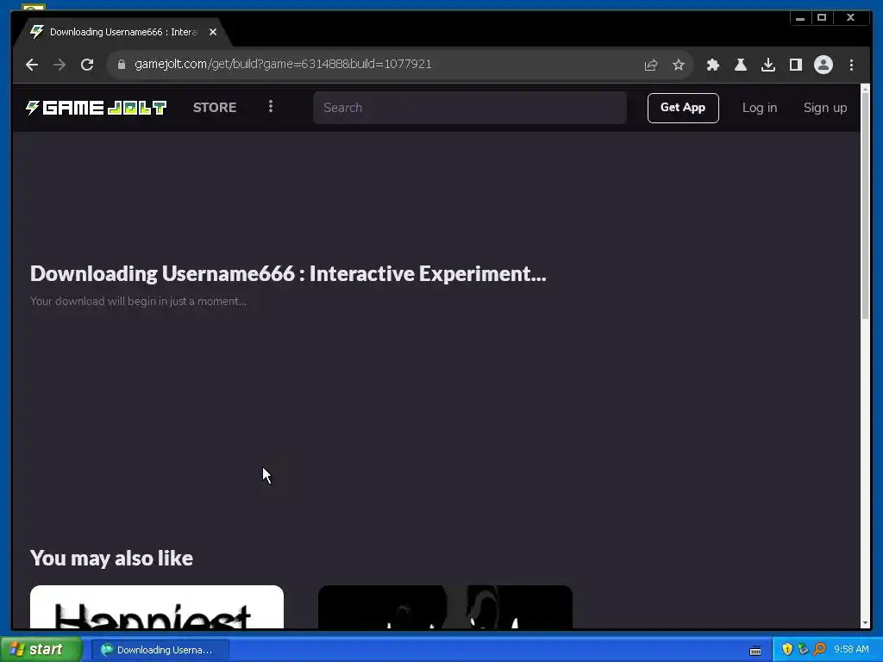Image resolution: width=883 pixels, height=662 pixels.
Task: Open the Chrome profile avatar
Action: pyautogui.click(x=824, y=65)
